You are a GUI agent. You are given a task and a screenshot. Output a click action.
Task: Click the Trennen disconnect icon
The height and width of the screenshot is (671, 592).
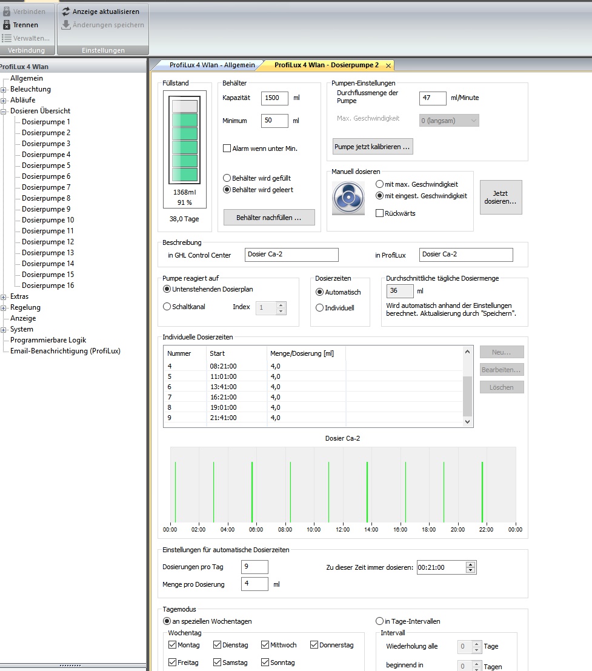click(7, 25)
